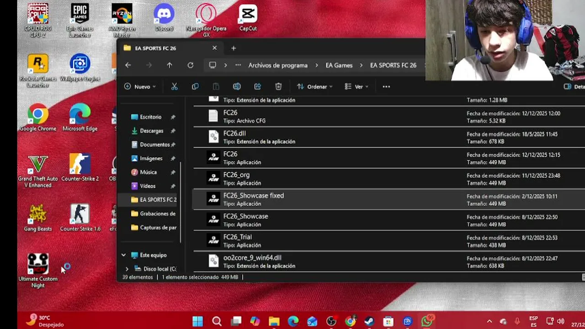The width and height of the screenshot is (585, 329).
Task: Open the Nuevo dropdown menu
Action: pos(140,86)
